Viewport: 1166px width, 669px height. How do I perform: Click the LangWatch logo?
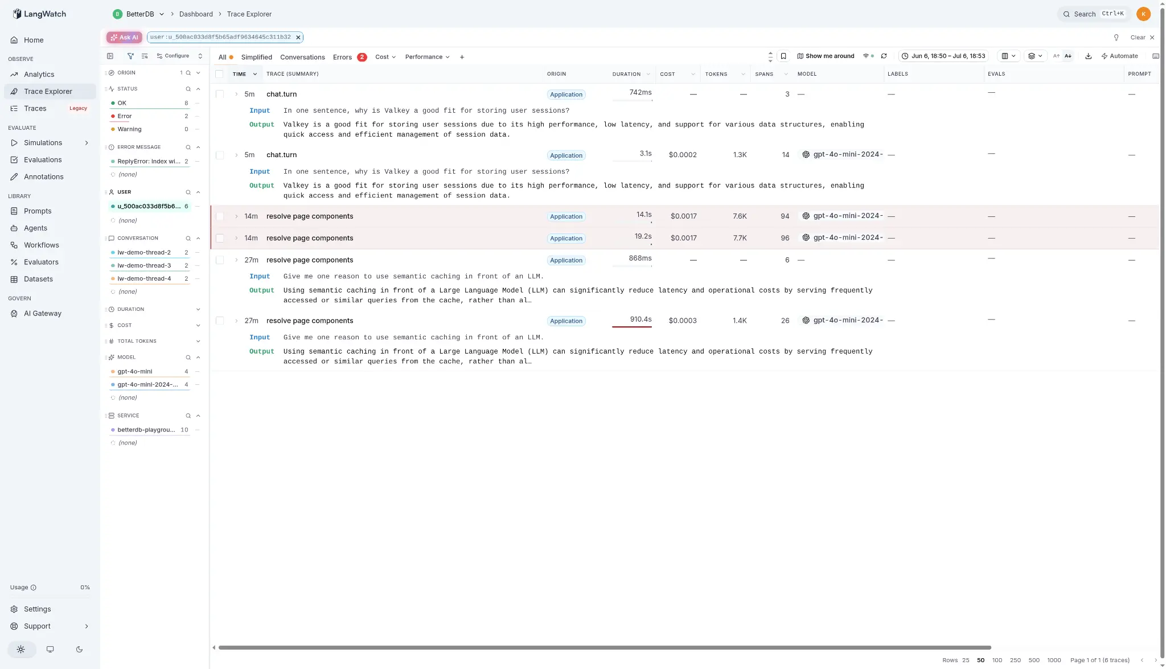(x=39, y=14)
